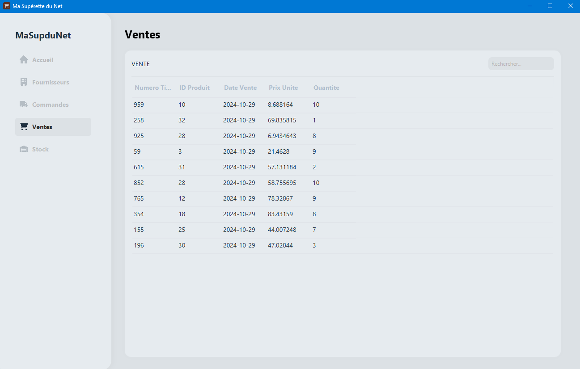Click the Commandes truck icon

[24, 105]
